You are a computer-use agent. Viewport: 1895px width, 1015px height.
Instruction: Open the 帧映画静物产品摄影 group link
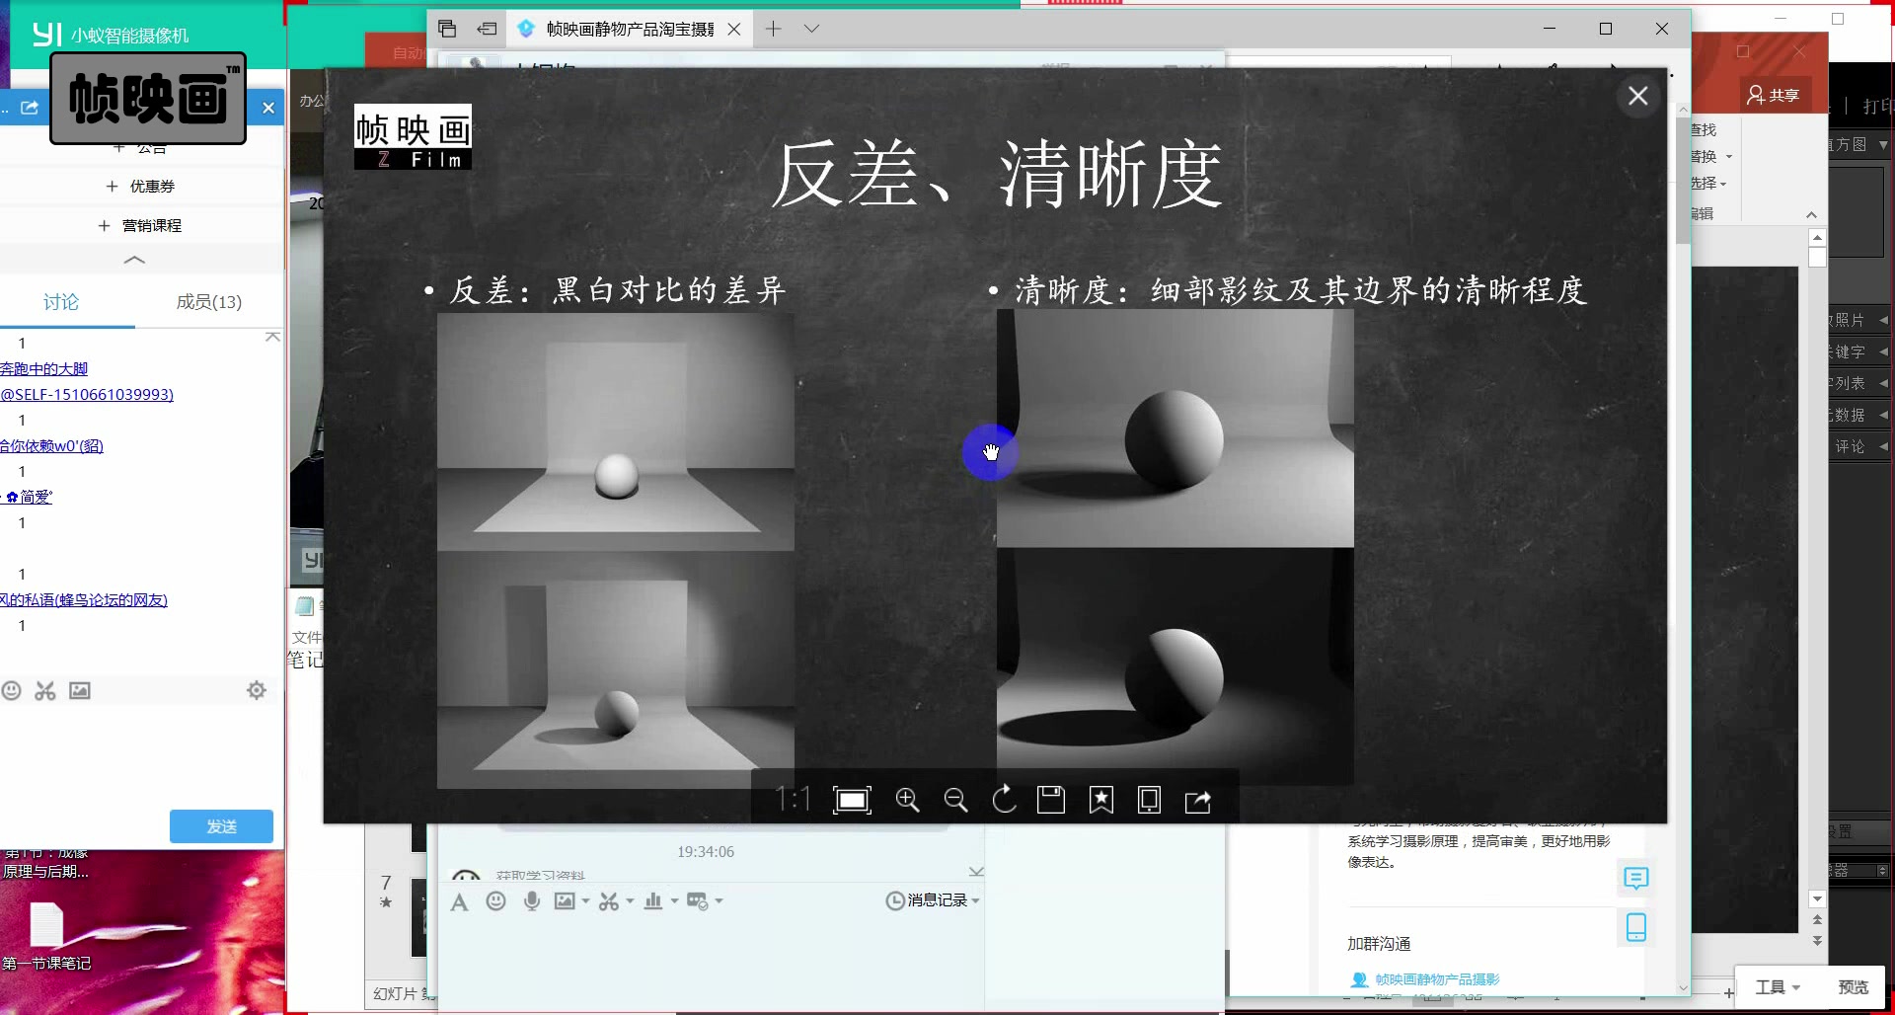point(1436,979)
